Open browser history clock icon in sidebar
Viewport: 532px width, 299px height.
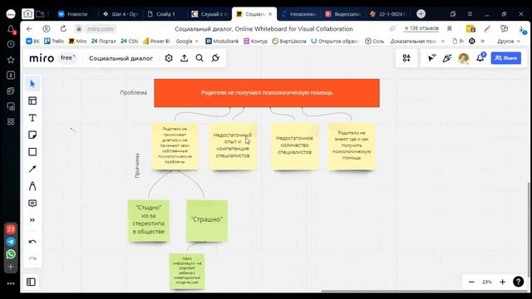pyautogui.click(x=11, y=44)
